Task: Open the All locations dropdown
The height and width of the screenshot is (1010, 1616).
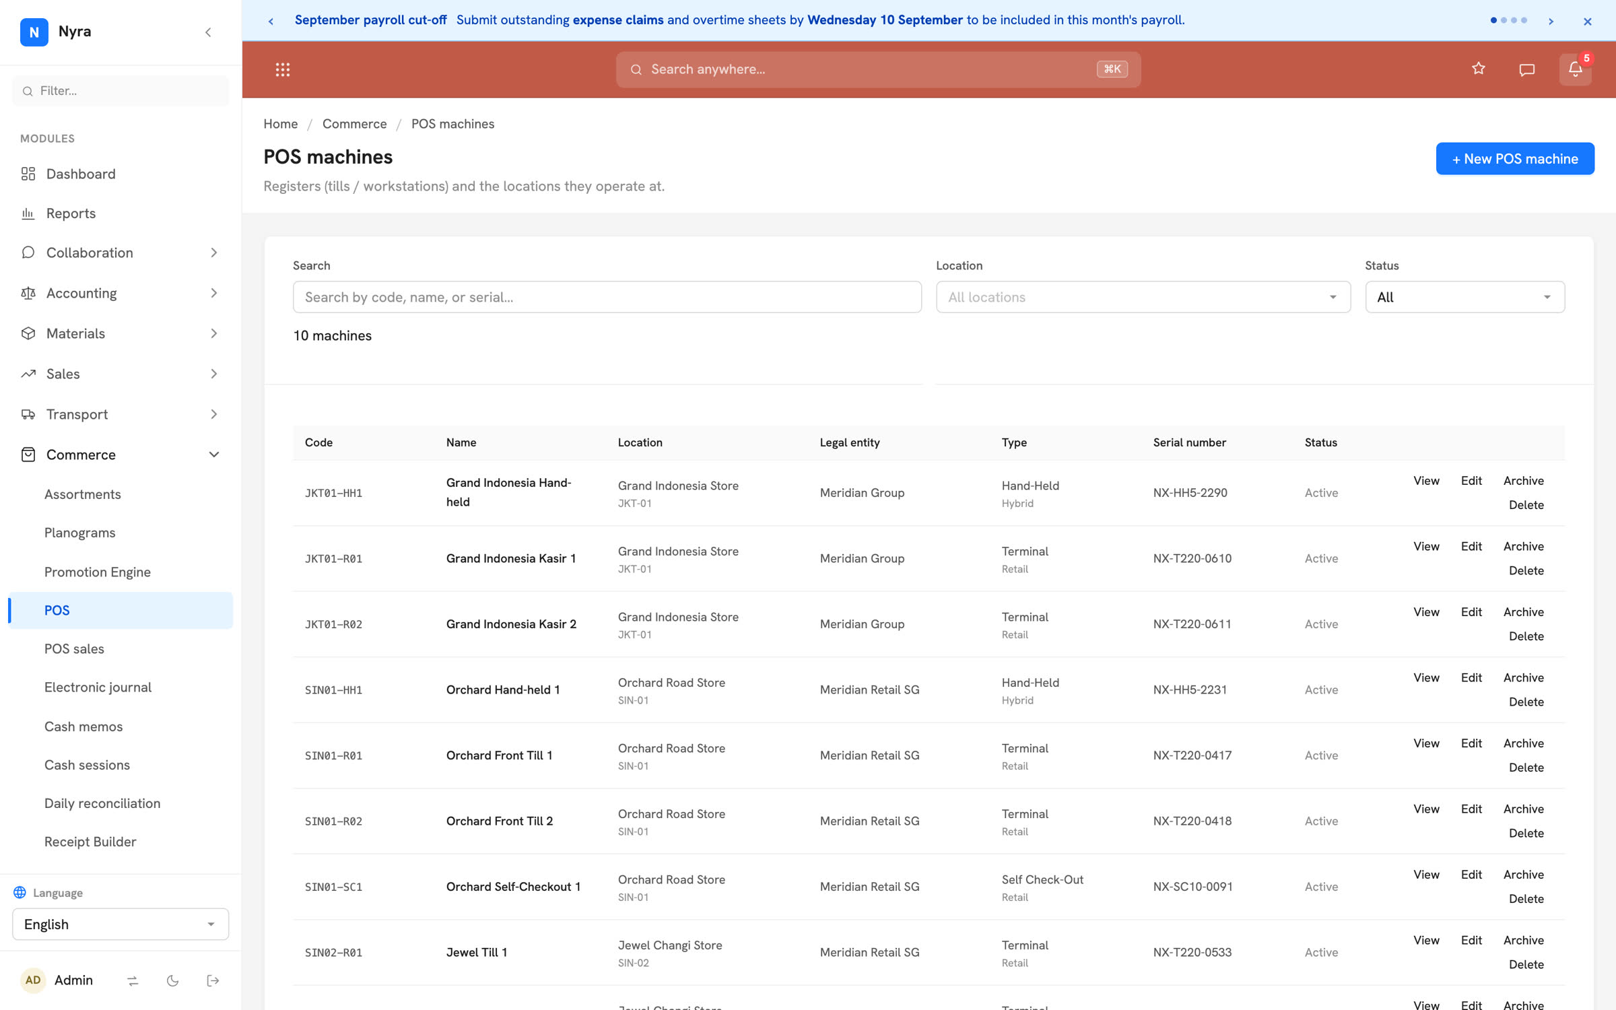Action: pos(1143,297)
